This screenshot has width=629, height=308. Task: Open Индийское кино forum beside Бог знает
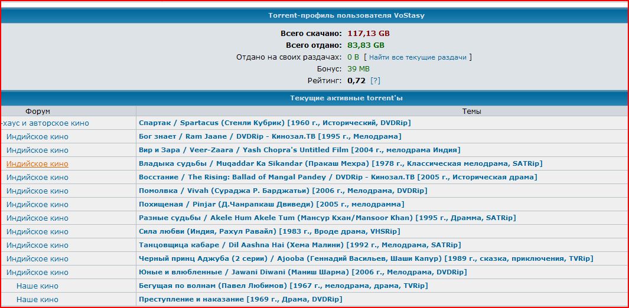click(x=37, y=137)
